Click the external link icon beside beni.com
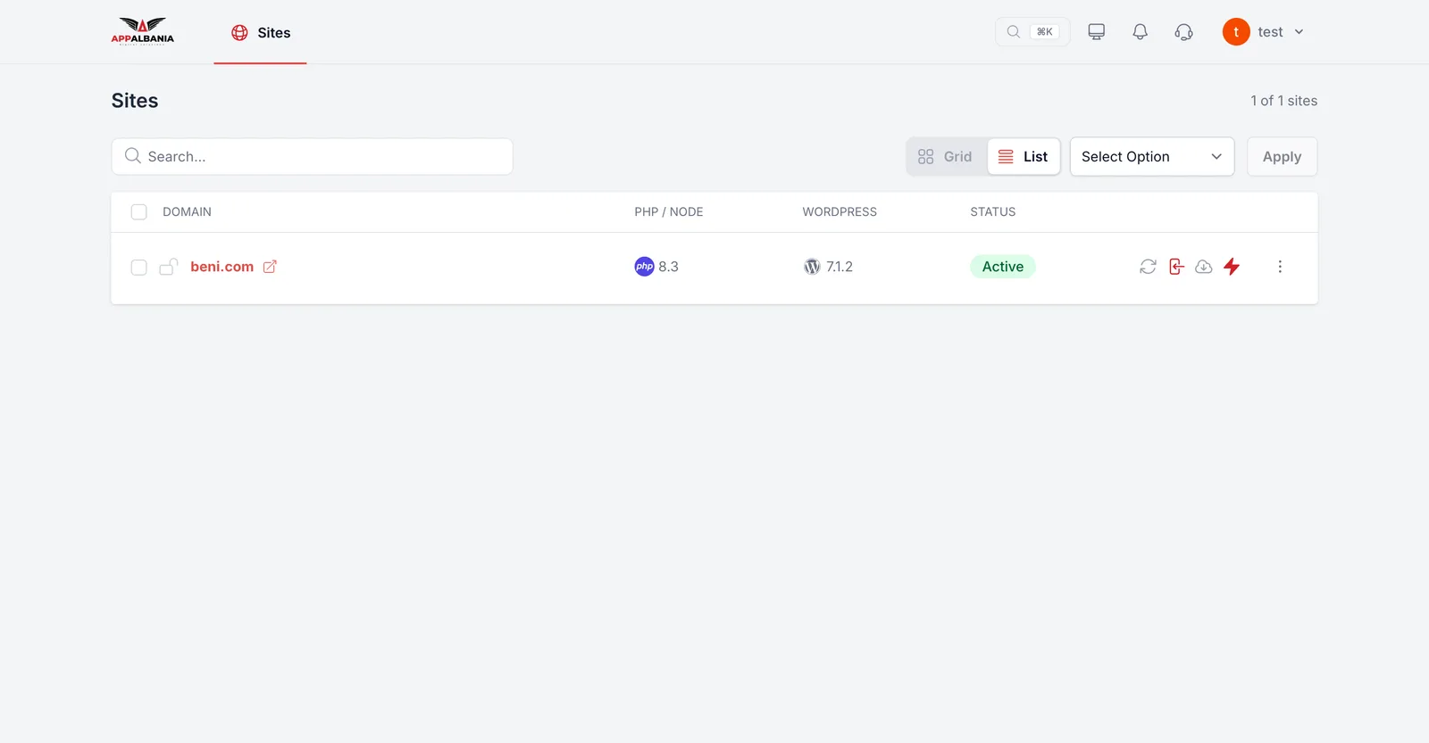The height and width of the screenshot is (743, 1429). coord(270,267)
